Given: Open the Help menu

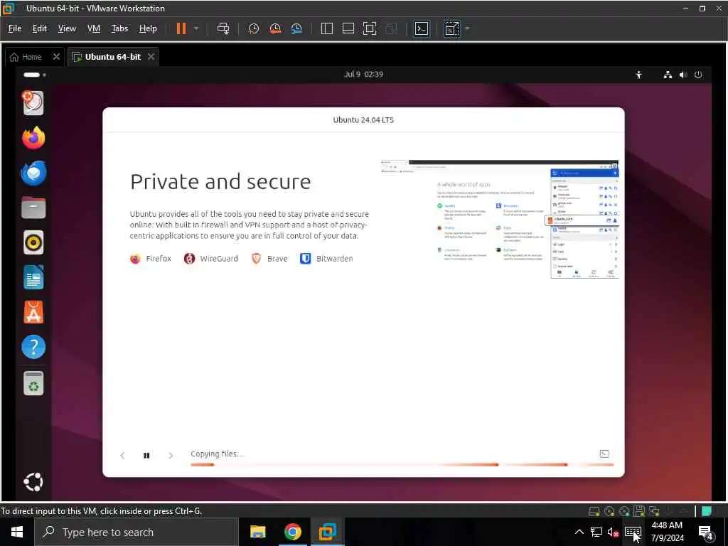Looking at the screenshot, I should click(x=148, y=28).
